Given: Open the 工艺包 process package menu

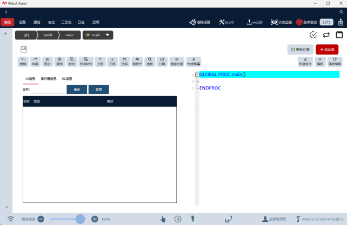Looking at the screenshot, I should [66, 22].
